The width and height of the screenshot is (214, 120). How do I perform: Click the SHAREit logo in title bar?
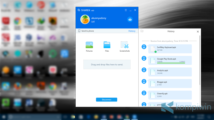click(78, 10)
